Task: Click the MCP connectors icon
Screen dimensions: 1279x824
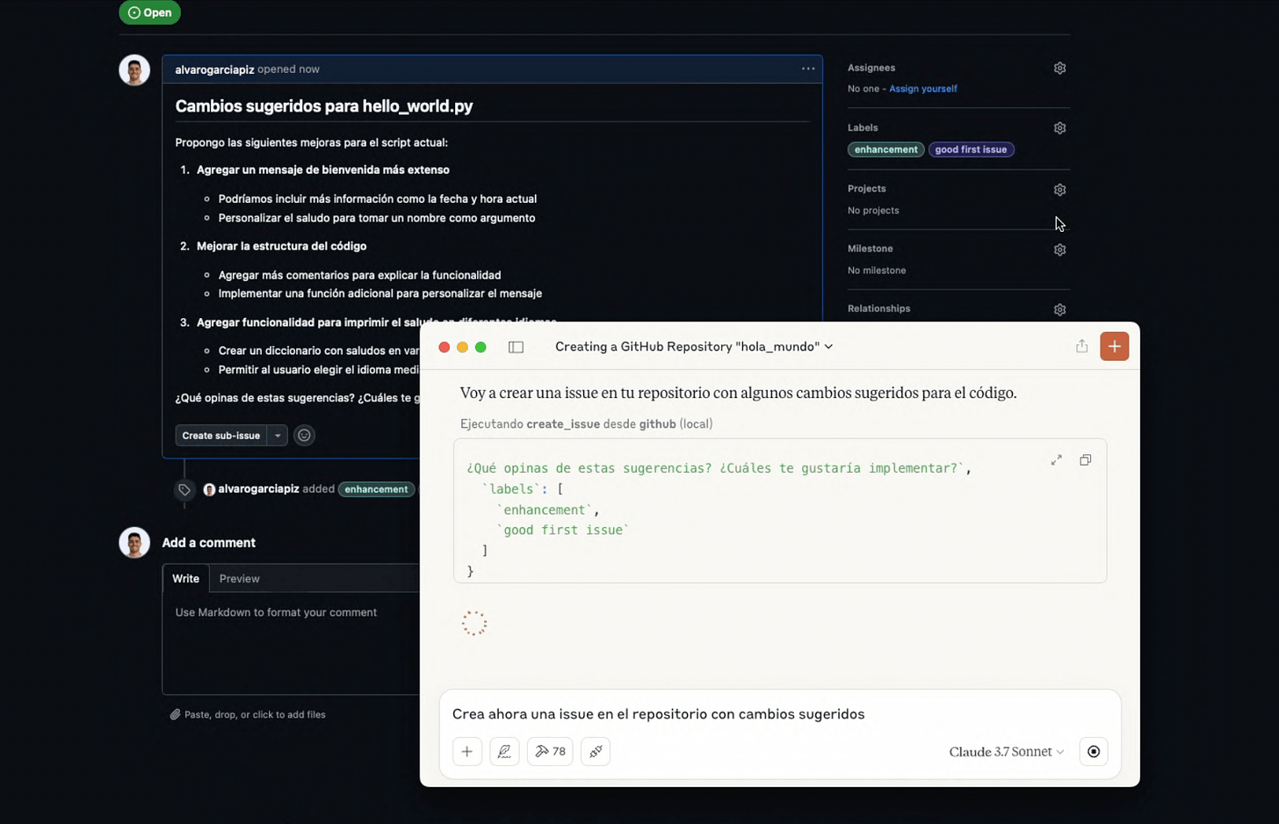Action: [595, 751]
